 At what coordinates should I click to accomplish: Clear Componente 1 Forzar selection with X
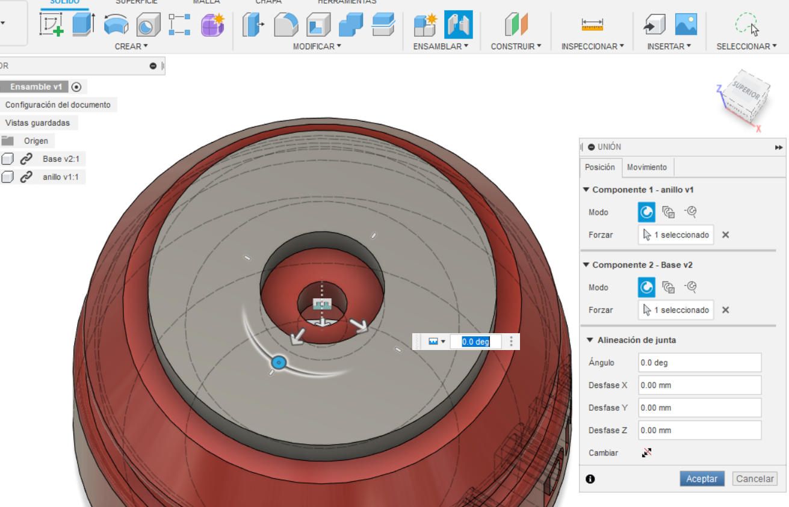[726, 235]
